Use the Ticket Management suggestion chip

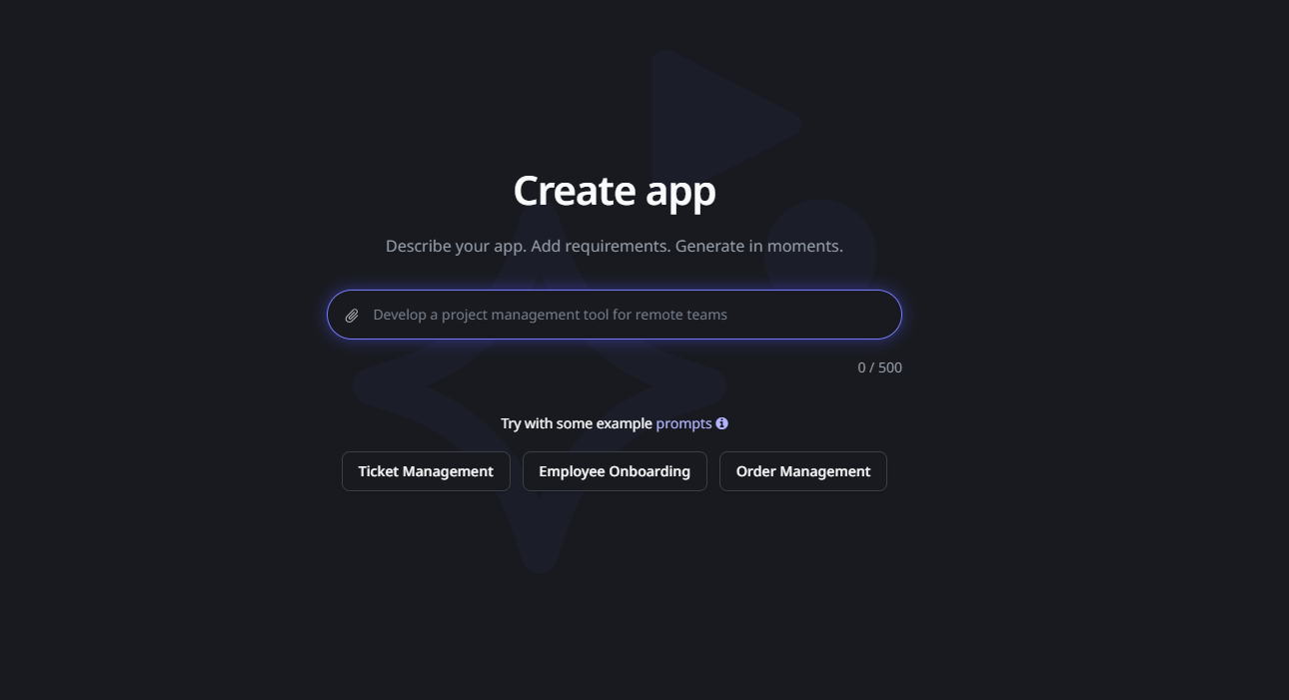[x=426, y=471]
